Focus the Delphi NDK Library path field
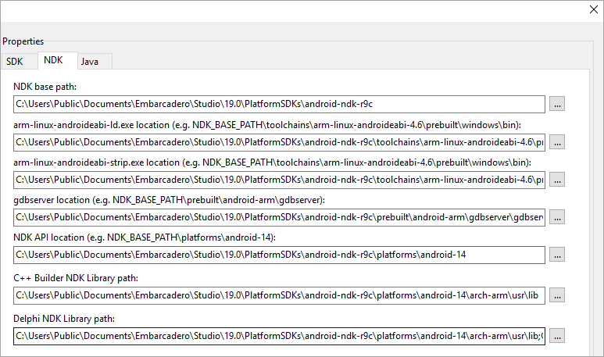 click(278, 336)
